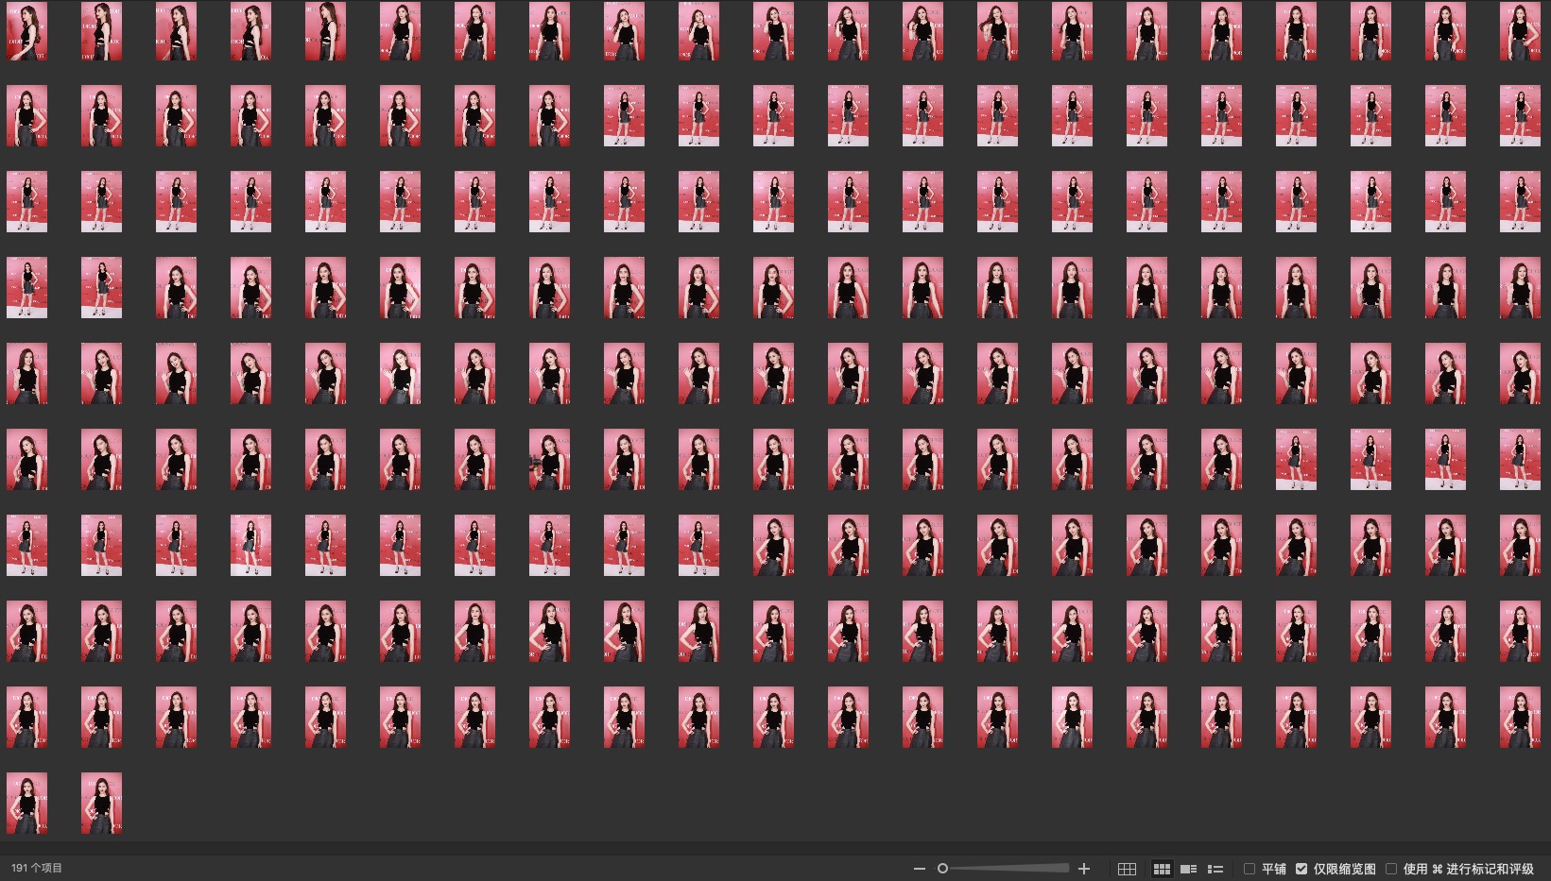Select the last thumbnail in the second row

pos(1519,116)
